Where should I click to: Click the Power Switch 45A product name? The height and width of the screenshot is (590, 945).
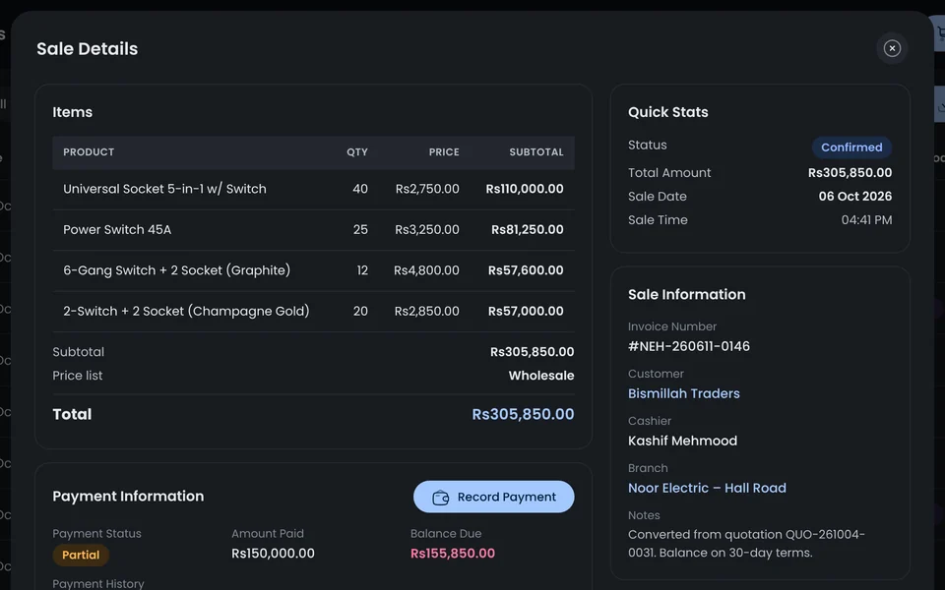(117, 230)
